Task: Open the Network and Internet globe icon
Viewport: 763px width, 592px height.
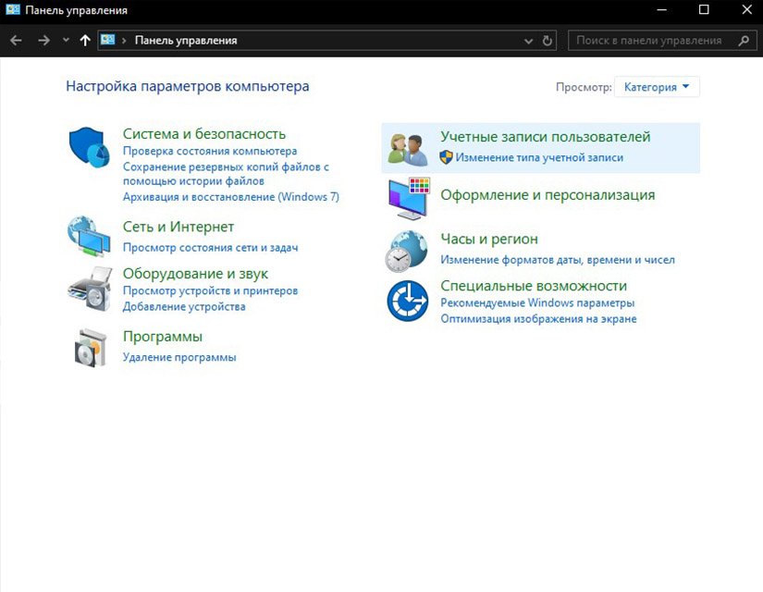Action: (x=89, y=236)
